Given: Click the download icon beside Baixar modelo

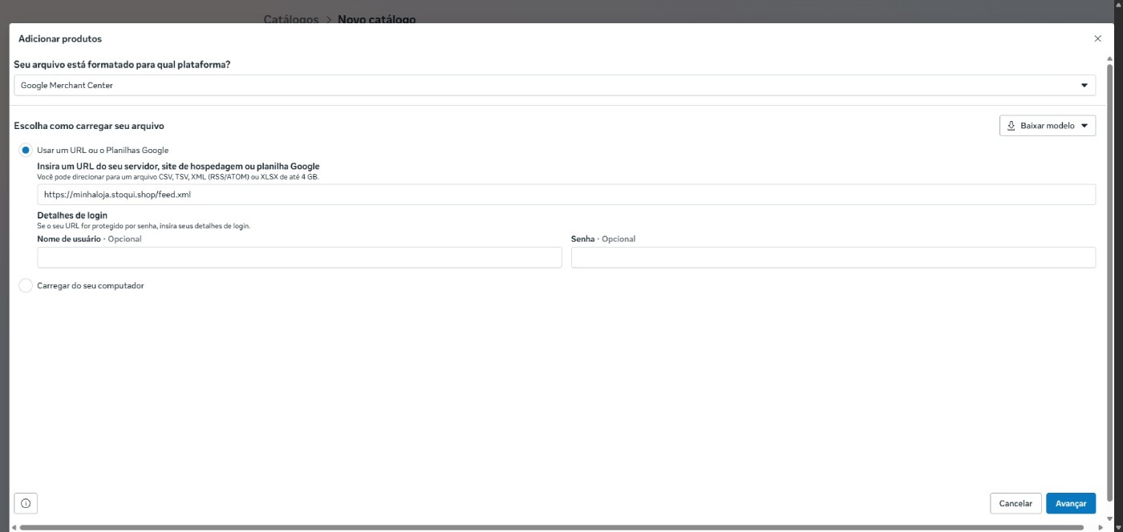Looking at the screenshot, I should 1011,126.
